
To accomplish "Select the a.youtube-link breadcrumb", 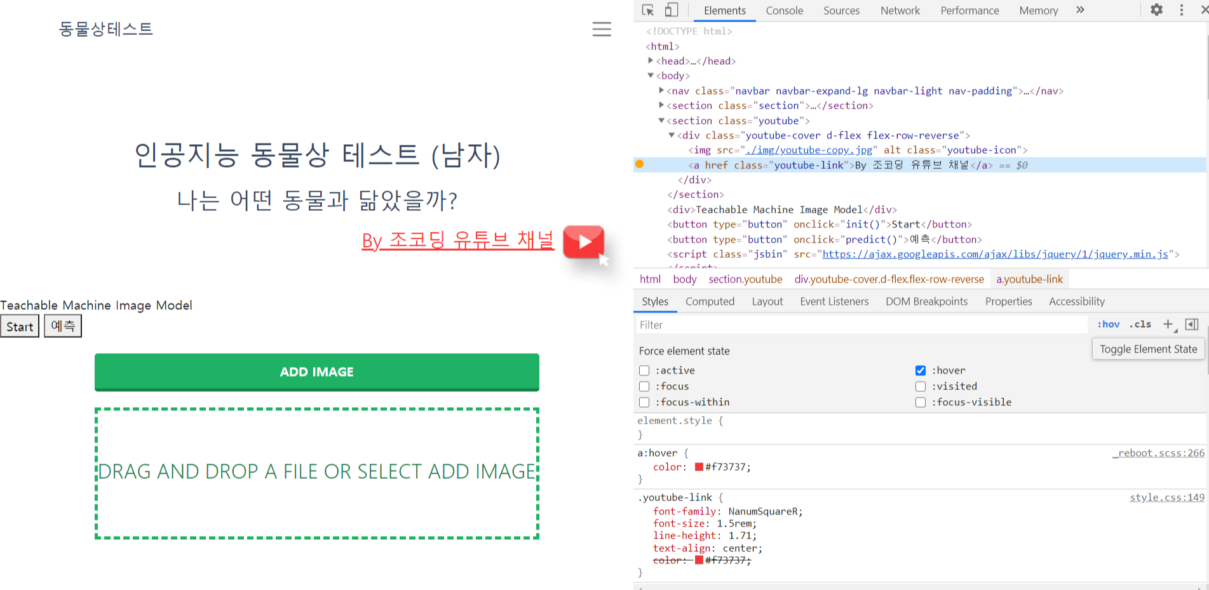I will point(1029,279).
